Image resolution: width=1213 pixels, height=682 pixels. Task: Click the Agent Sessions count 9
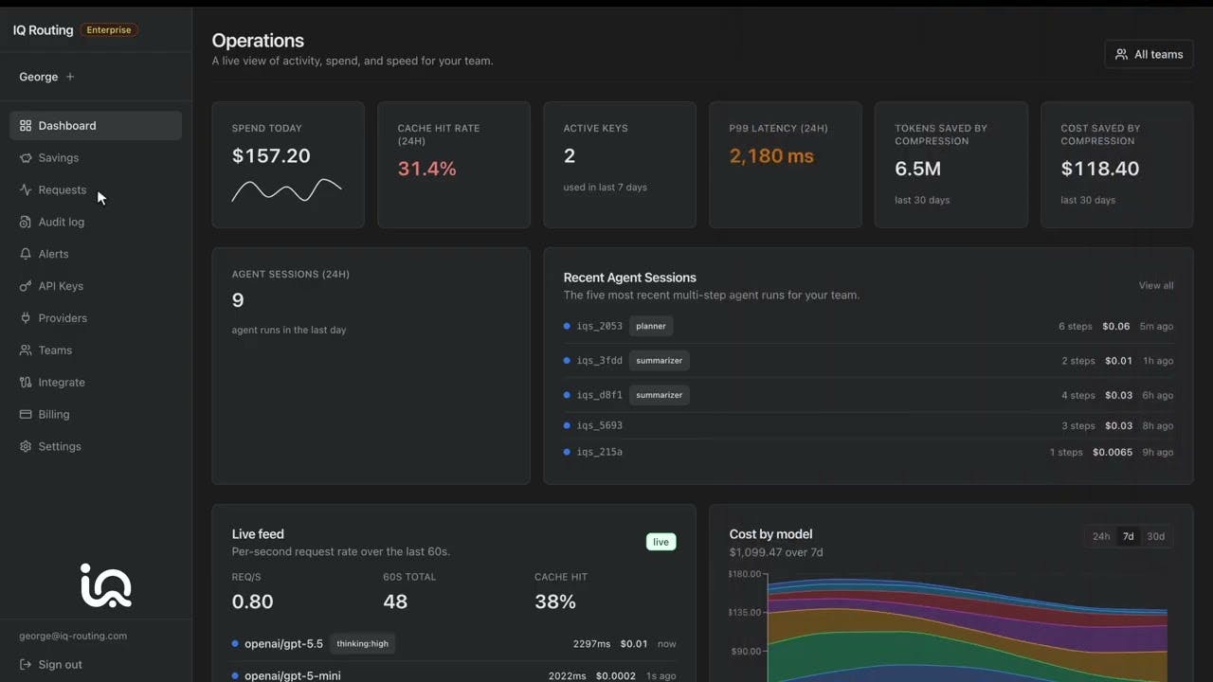[238, 300]
